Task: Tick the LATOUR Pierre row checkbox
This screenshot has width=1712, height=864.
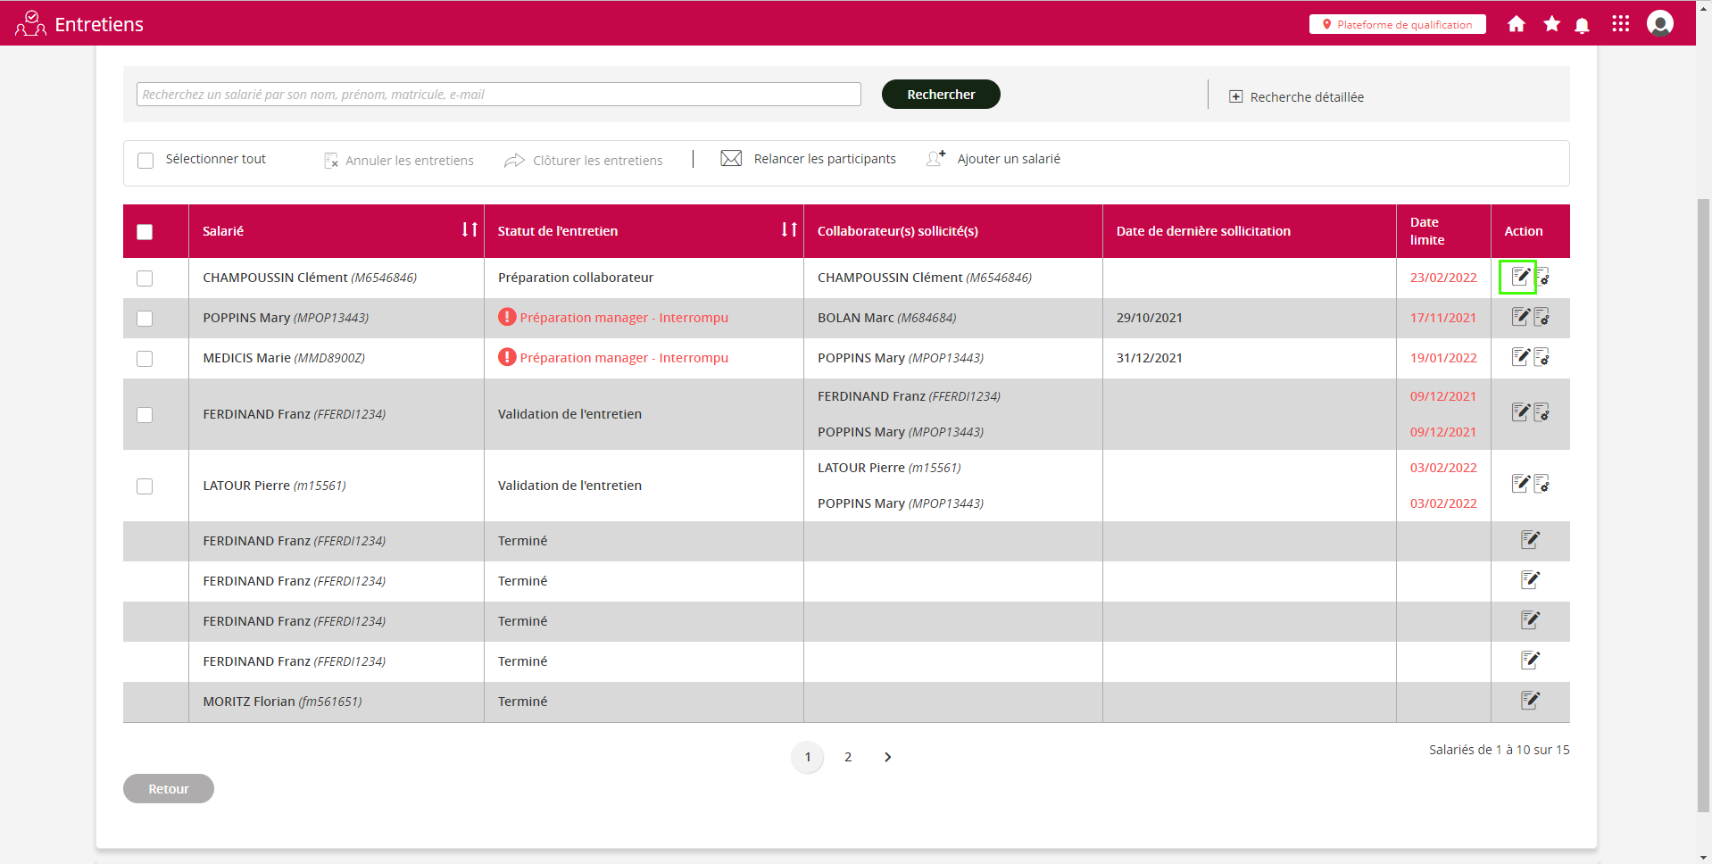Action: pos(145,486)
